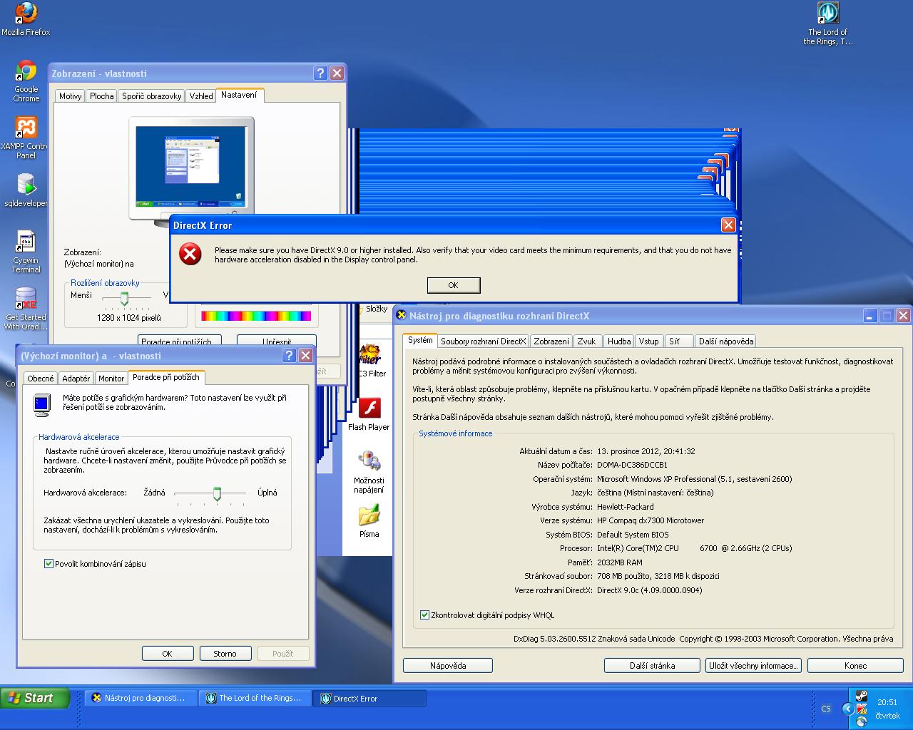Activate the DirectX Error taskbar button
The height and width of the screenshot is (730, 913).
pyautogui.click(x=369, y=699)
